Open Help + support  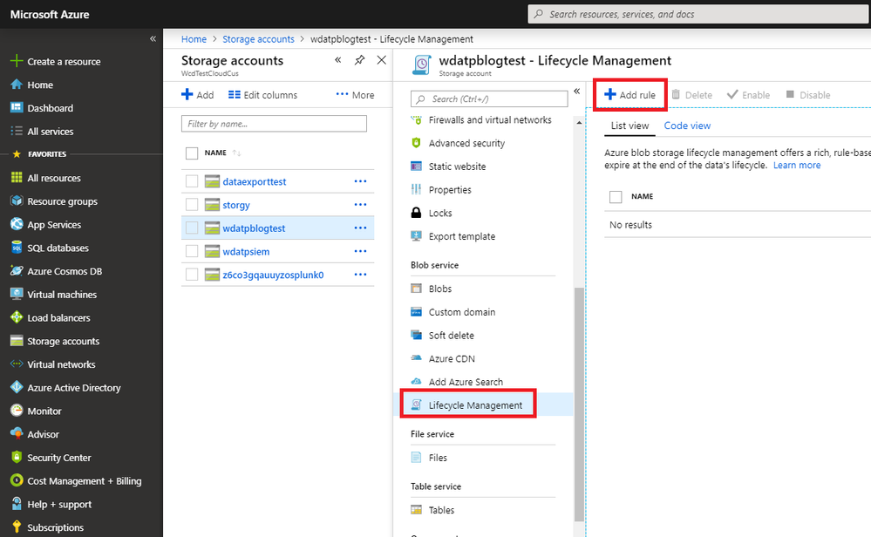[59, 505]
